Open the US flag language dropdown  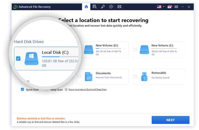point(160,6)
